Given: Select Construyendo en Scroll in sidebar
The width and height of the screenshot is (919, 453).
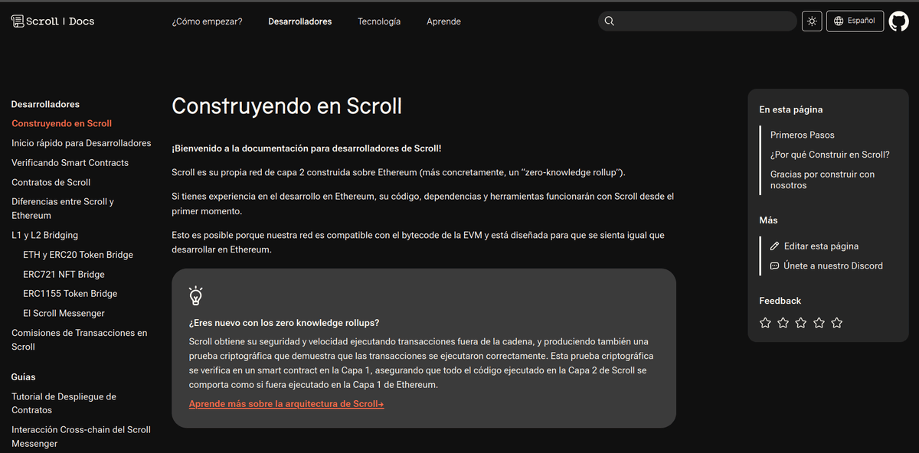Looking at the screenshot, I should point(62,123).
